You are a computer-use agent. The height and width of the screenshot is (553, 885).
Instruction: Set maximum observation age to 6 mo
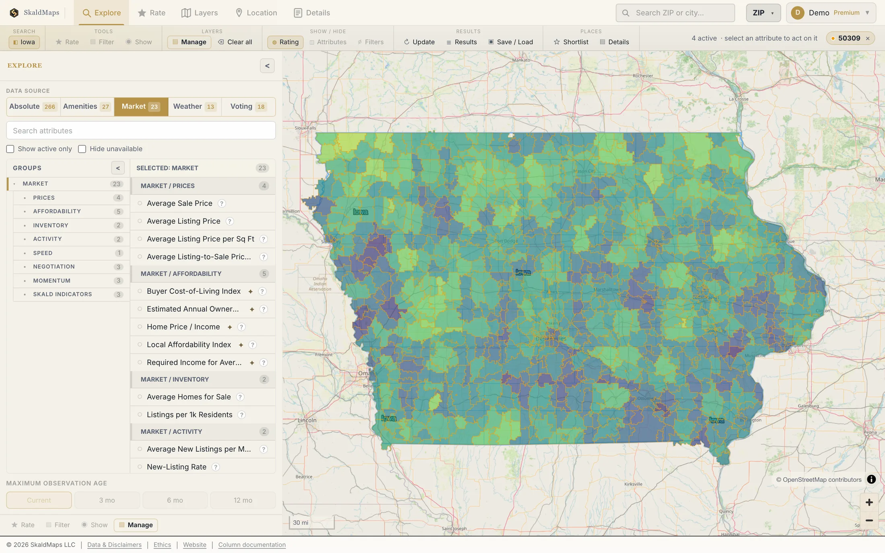[x=175, y=500]
